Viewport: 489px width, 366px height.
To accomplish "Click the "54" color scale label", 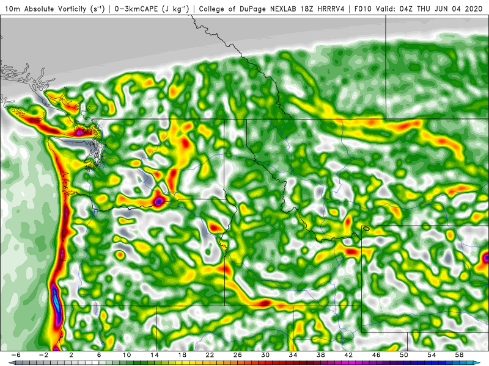I will (x=432, y=355).
